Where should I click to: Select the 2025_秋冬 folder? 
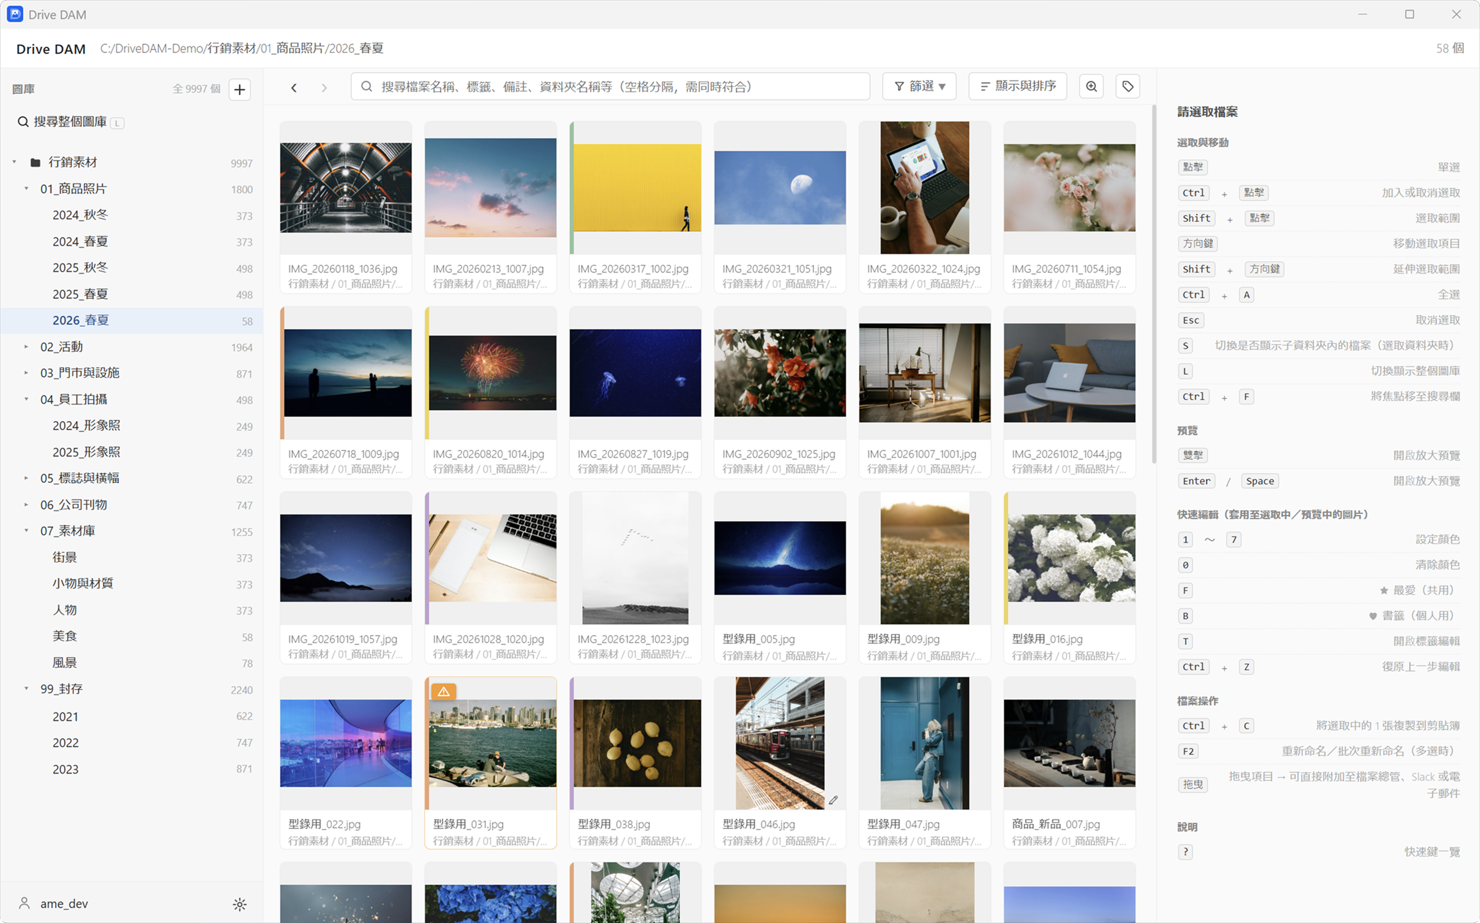coord(131,268)
